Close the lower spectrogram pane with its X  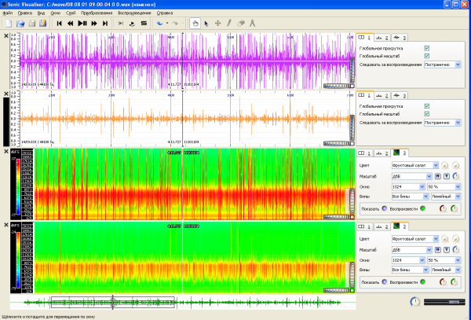pos(6,225)
